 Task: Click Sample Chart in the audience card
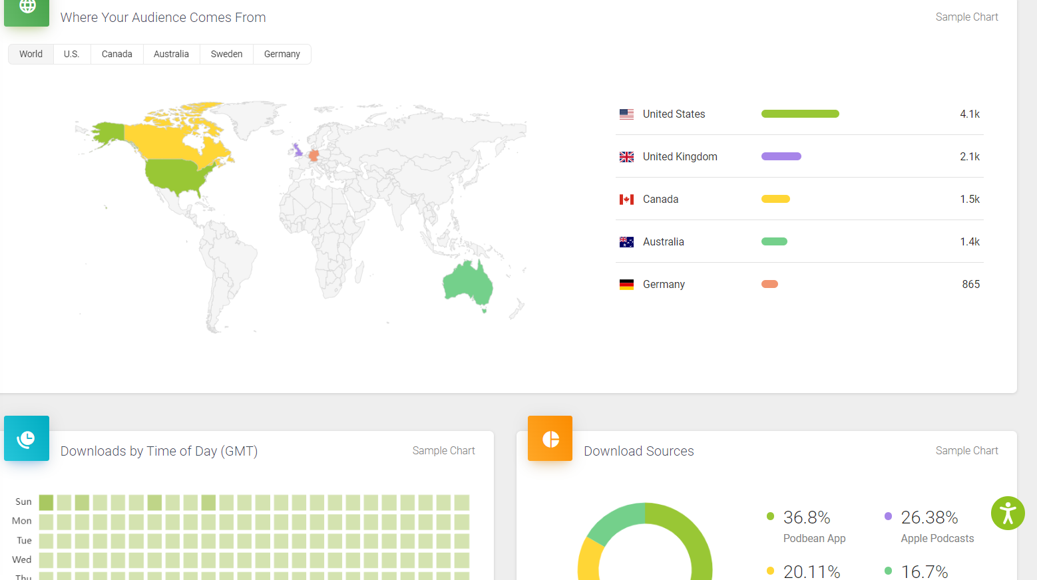(966, 17)
